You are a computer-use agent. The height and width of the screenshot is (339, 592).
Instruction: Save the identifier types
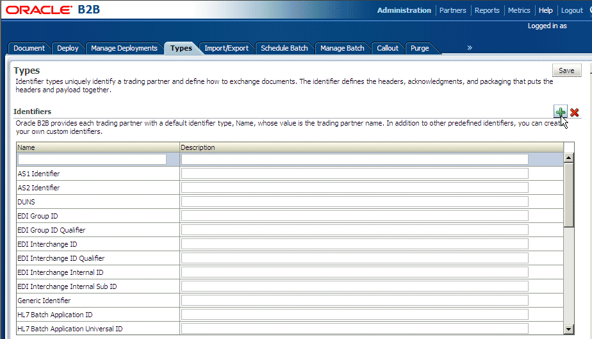point(566,70)
